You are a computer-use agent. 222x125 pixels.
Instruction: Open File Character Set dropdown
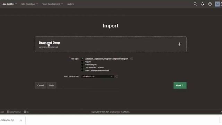click(97, 76)
